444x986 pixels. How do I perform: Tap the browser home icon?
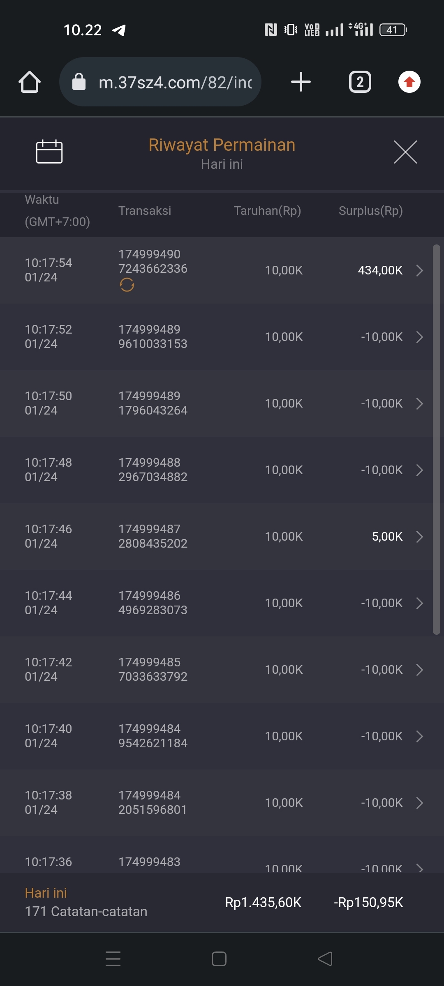pos(30,82)
